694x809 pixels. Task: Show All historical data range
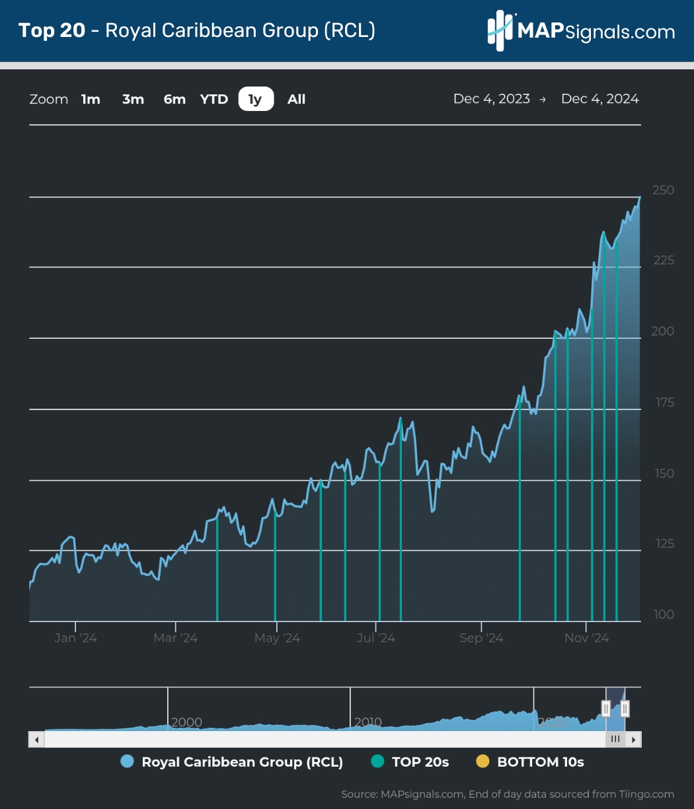pyautogui.click(x=297, y=99)
